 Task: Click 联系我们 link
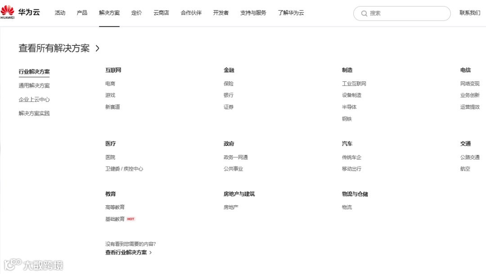tap(470, 13)
